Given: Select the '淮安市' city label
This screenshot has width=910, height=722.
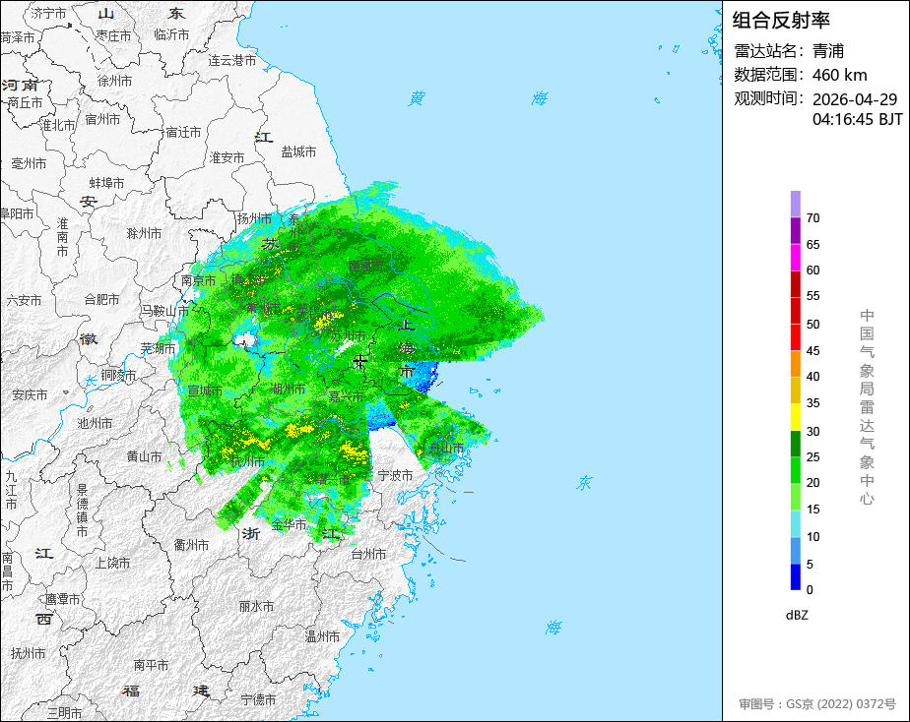Looking at the screenshot, I should [x=227, y=157].
